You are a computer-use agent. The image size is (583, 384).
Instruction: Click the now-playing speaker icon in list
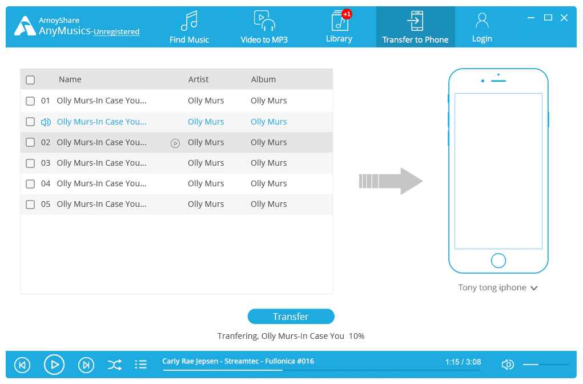coord(46,122)
